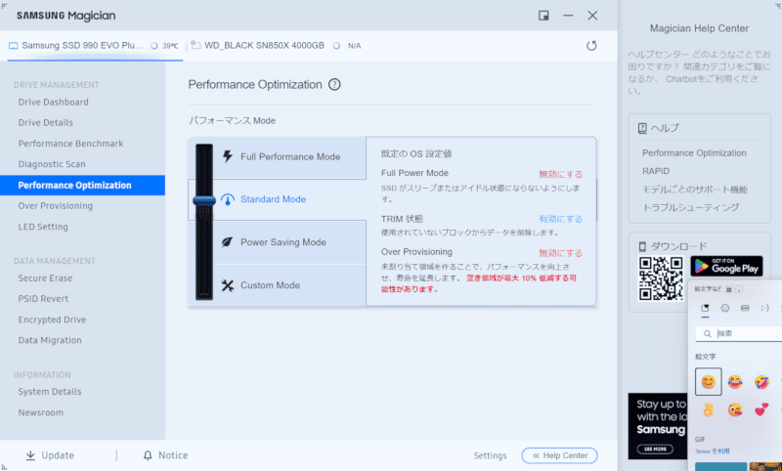Click the Update download icon
The width and height of the screenshot is (782, 471).
click(x=30, y=455)
